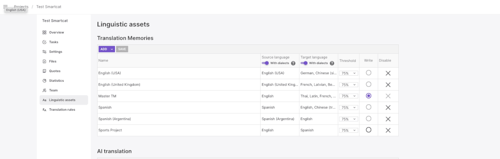
Task: Click 'German, Chinese' target language cell
Action: pyautogui.click(x=318, y=73)
